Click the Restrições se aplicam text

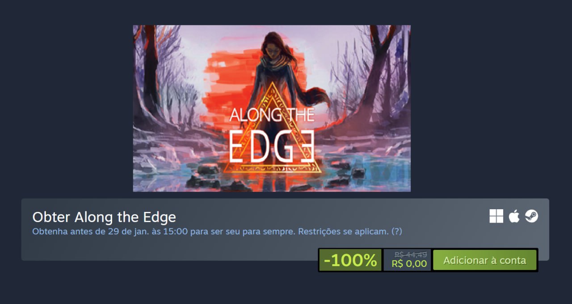pos(343,232)
